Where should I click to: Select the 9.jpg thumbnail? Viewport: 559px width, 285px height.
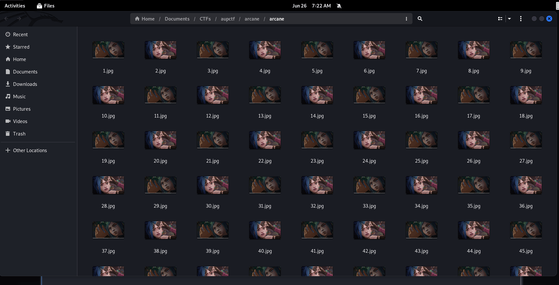(x=526, y=50)
